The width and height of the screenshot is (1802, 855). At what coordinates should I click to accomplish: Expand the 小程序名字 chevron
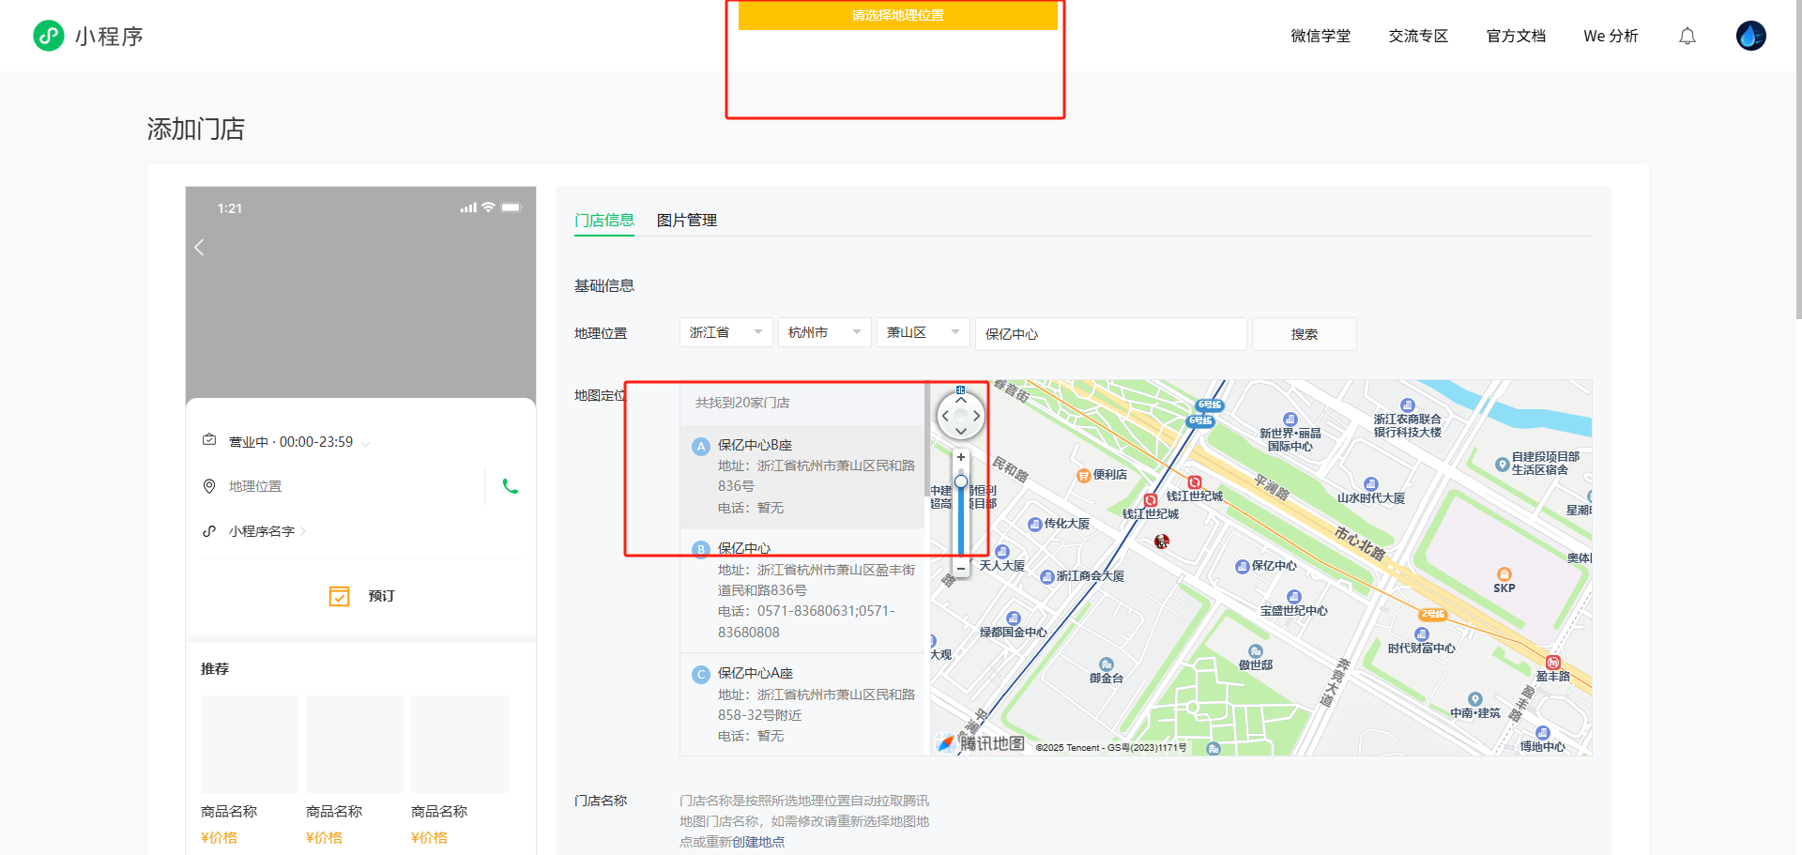click(303, 532)
